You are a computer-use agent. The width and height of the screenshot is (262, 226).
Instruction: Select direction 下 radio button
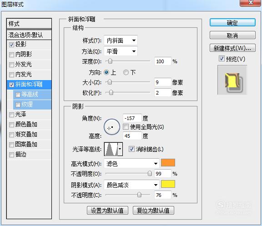pos(126,72)
